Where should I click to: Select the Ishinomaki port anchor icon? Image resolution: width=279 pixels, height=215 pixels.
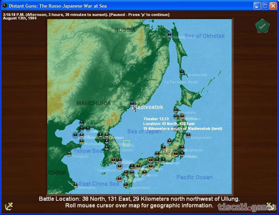point(188,135)
